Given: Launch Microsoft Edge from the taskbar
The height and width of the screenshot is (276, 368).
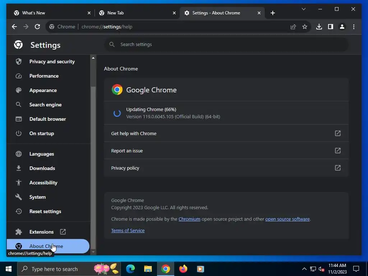Looking at the screenshot, I should tap(130, 269).
